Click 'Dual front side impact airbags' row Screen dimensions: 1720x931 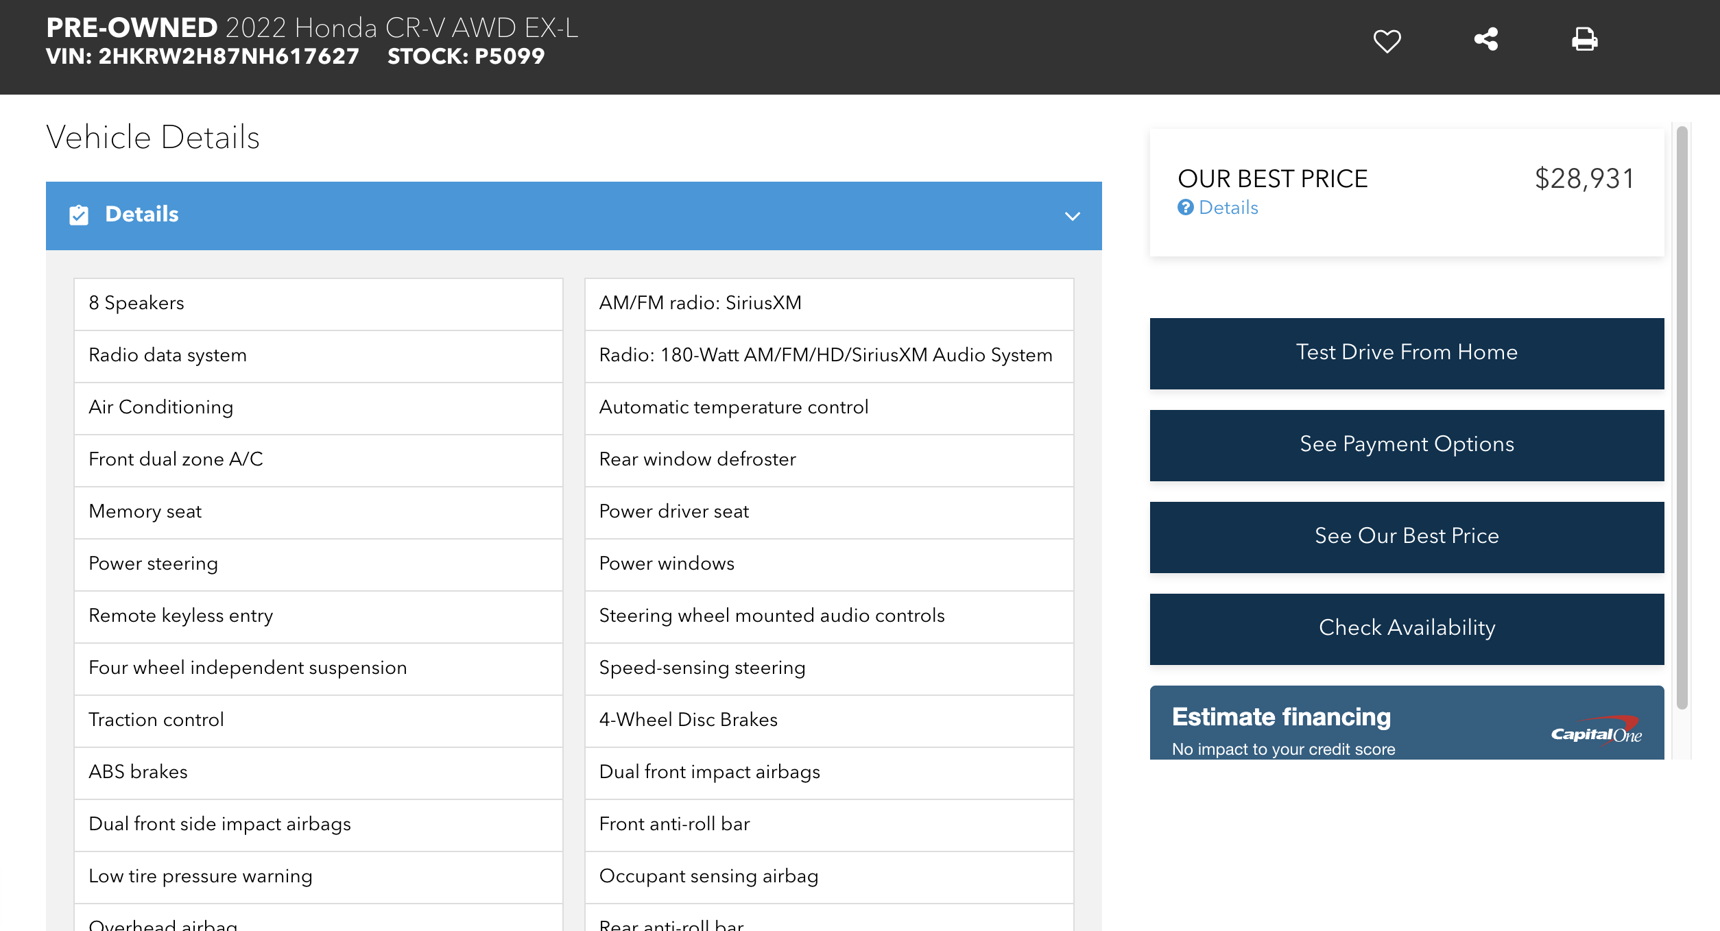pos(318,825)
